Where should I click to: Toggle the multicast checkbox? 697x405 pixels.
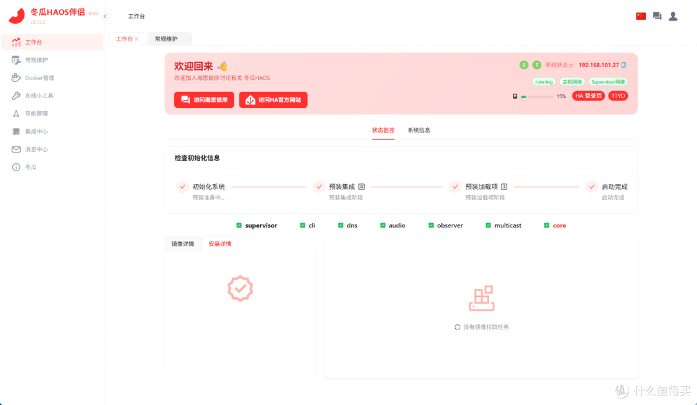coord(488,225)
